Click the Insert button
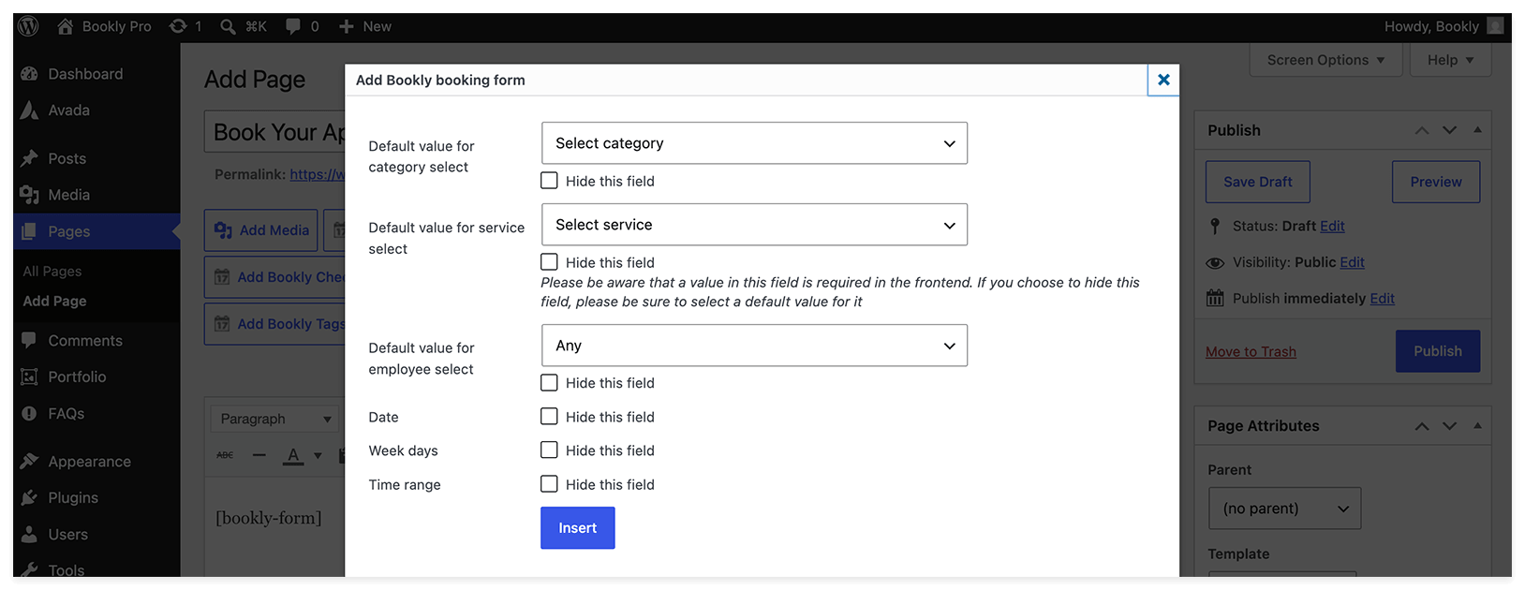 (578, 528)
